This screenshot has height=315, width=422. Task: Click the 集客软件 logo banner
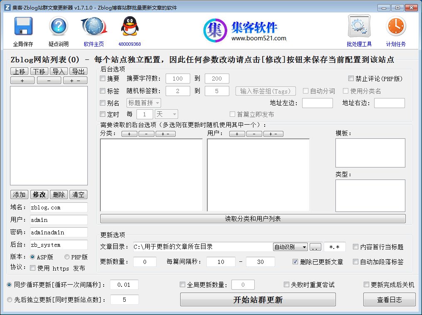245,30
